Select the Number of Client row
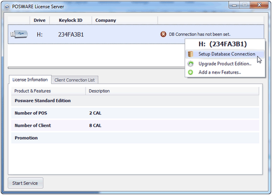This screenshot has width=272, height=195. (x=135, y=125)
